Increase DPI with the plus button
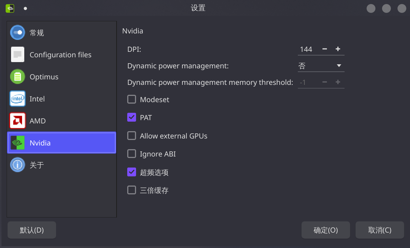This screenshot has width=410, height=248. [338, 49]
